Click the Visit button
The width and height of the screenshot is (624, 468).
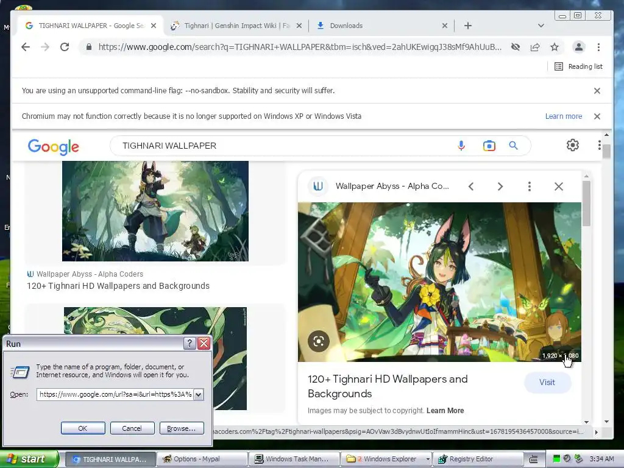[x=547, y=383]
